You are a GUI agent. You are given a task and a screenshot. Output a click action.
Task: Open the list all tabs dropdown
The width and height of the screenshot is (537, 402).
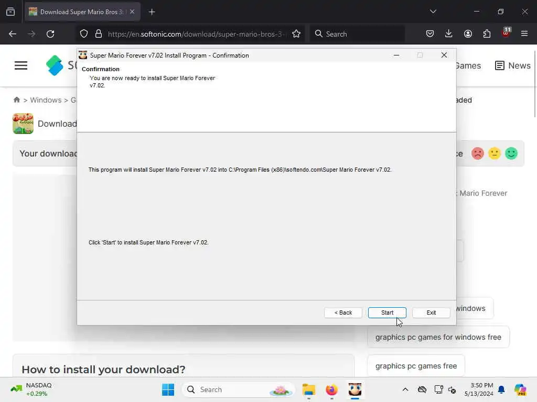coord(433,12)
